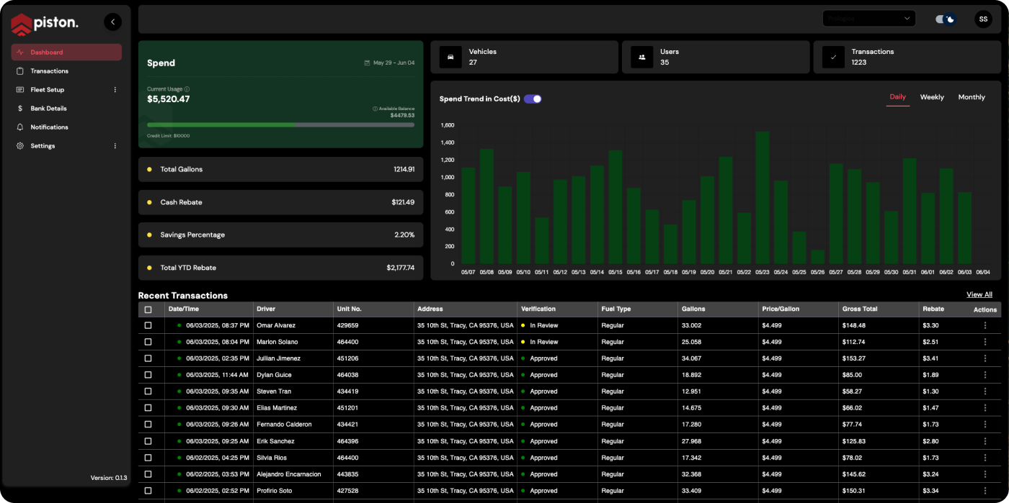The width and height of the screenshot is (1009, 503).
Task: Open Bank Details in the sidebar
Action: (x=48, y=109)
